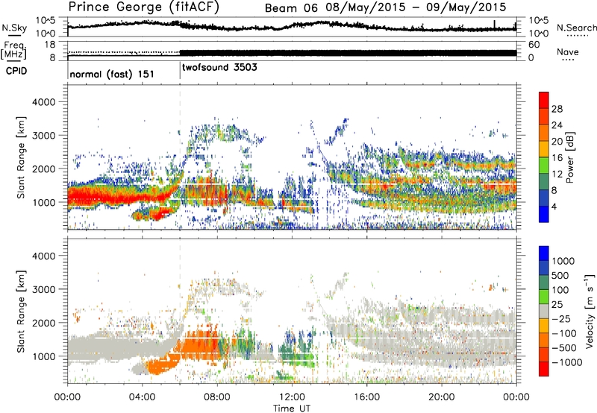Image resolution: width=597 pixels, height=413 pixels.
Task: Select the "twofsound 3503" CPID label
Action: pyautogui.click(x=219, y=68)
